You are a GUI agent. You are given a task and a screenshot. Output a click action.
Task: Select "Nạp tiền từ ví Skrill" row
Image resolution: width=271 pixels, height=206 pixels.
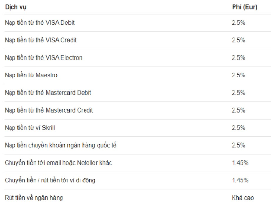click(30, 128)
